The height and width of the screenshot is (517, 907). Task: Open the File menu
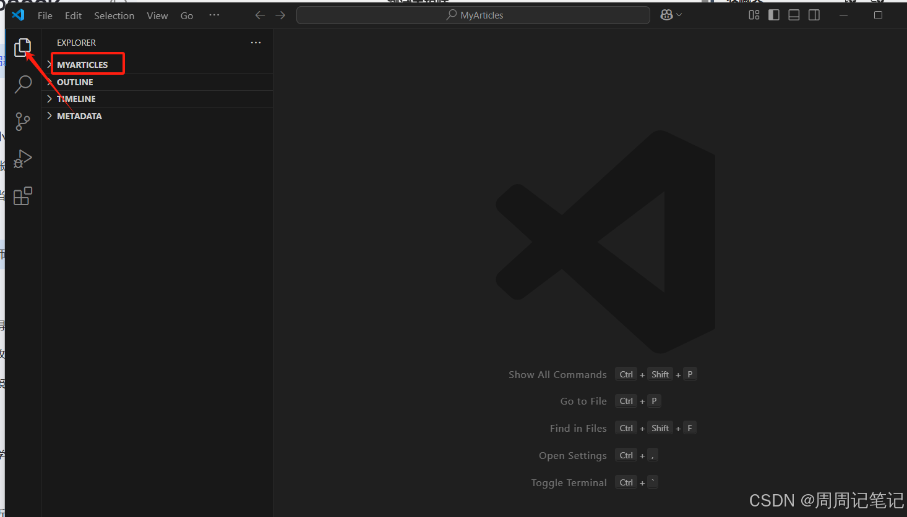(45, 15)
